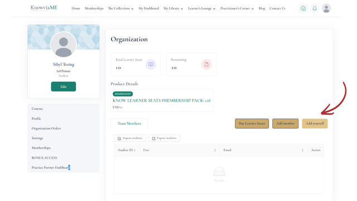This screenshot has height=201, width=357.
Task: Click Add yourself button
Action: 315,123
